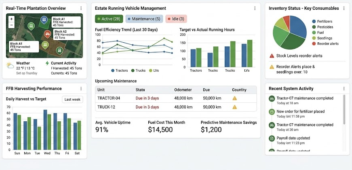This screenshot has height=170, width=352.
Task: Click the weather reading 22 °F | 13 °C
Action: (x=25, y=68)
